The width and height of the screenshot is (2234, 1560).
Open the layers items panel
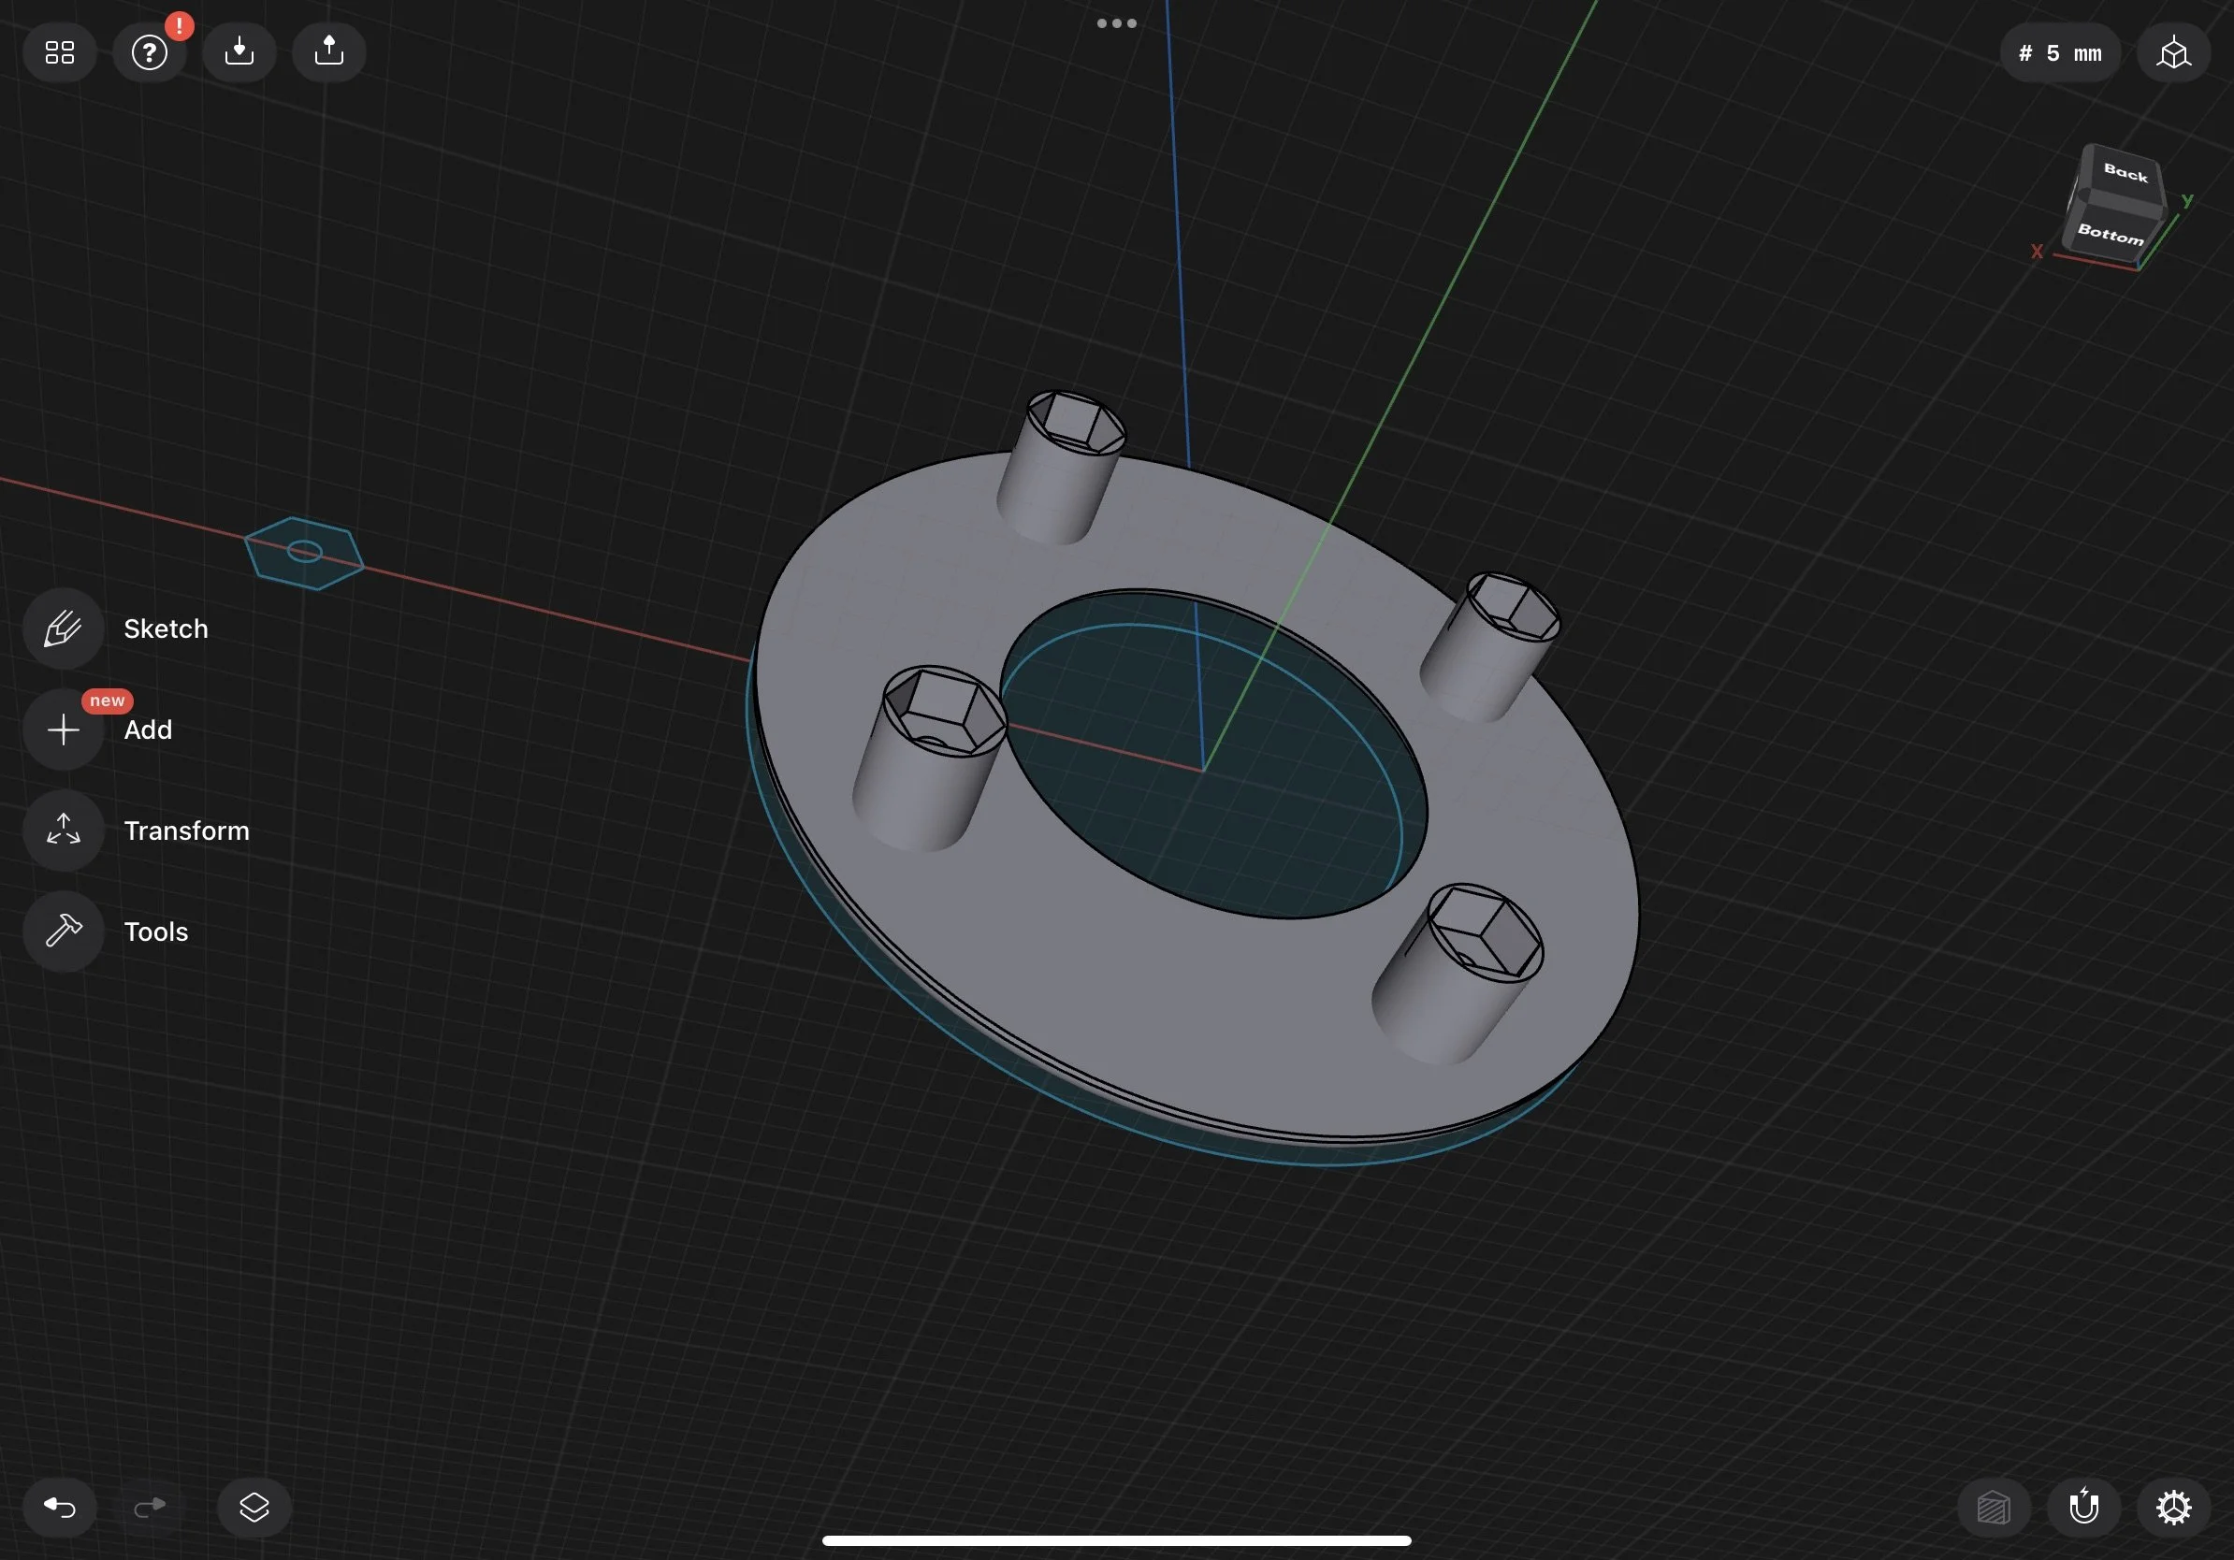coord(254,1508)
